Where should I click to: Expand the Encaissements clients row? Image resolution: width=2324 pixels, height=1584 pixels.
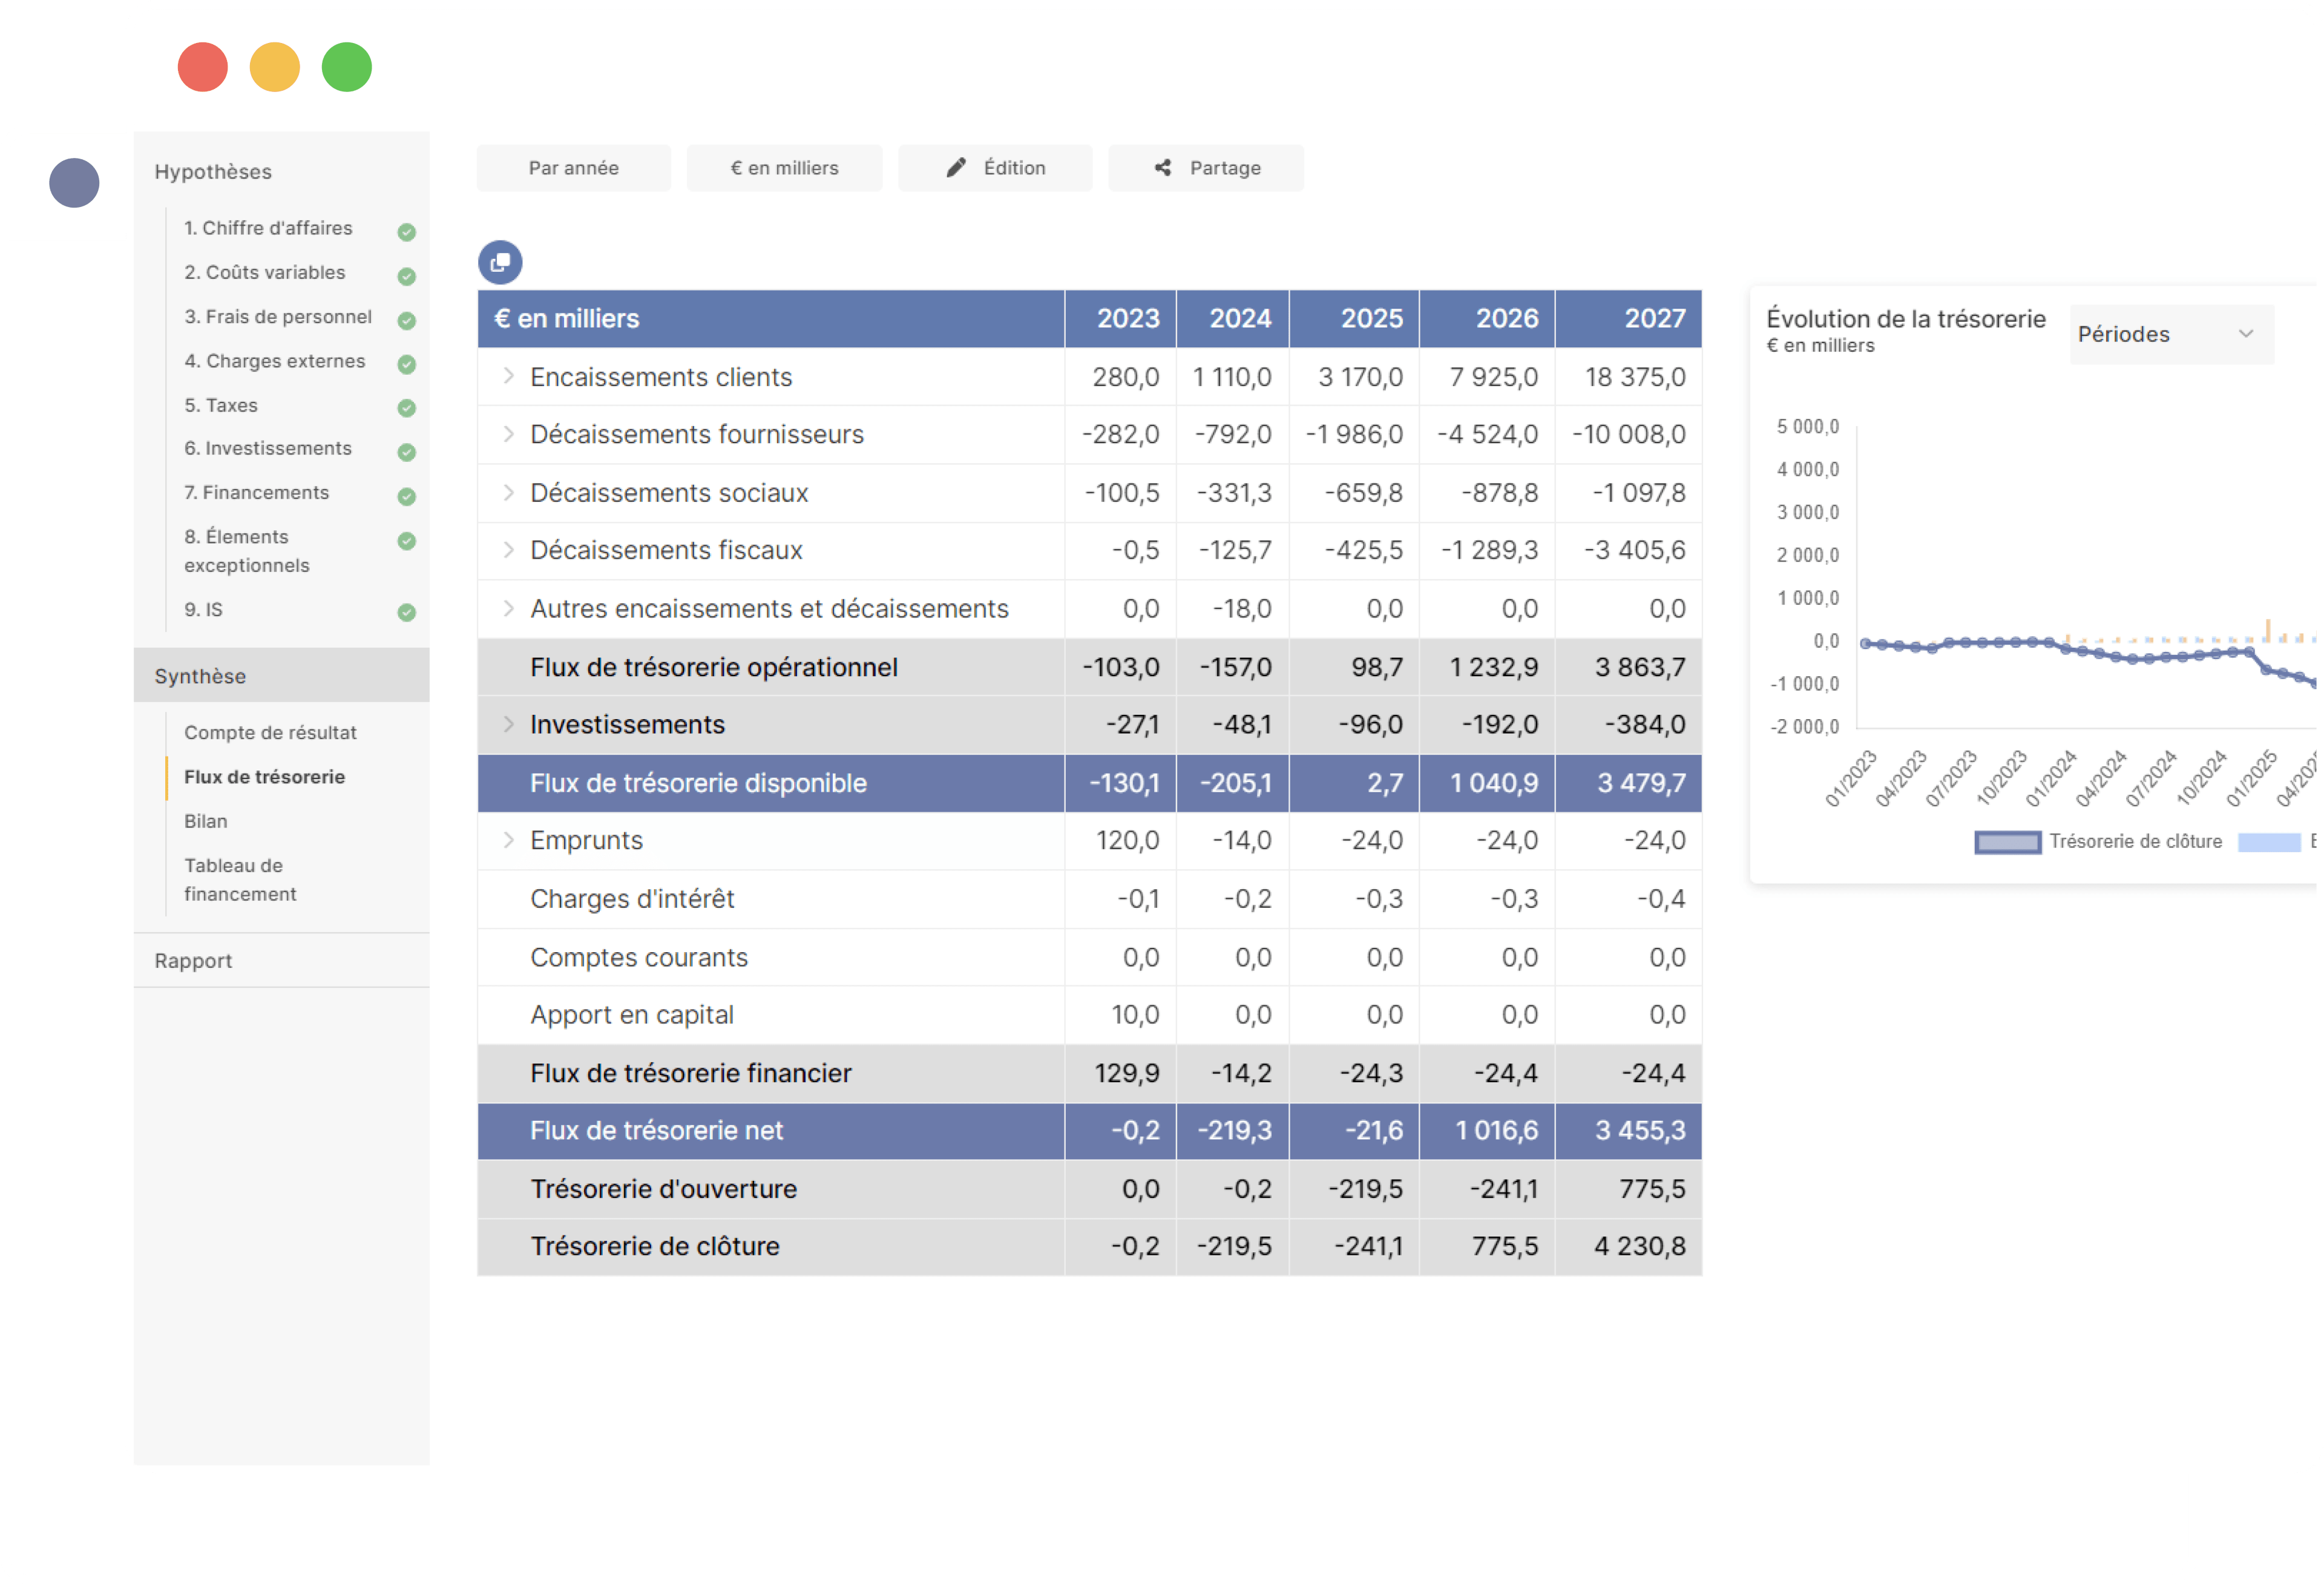pyautogui.click(x=508, y=376)
